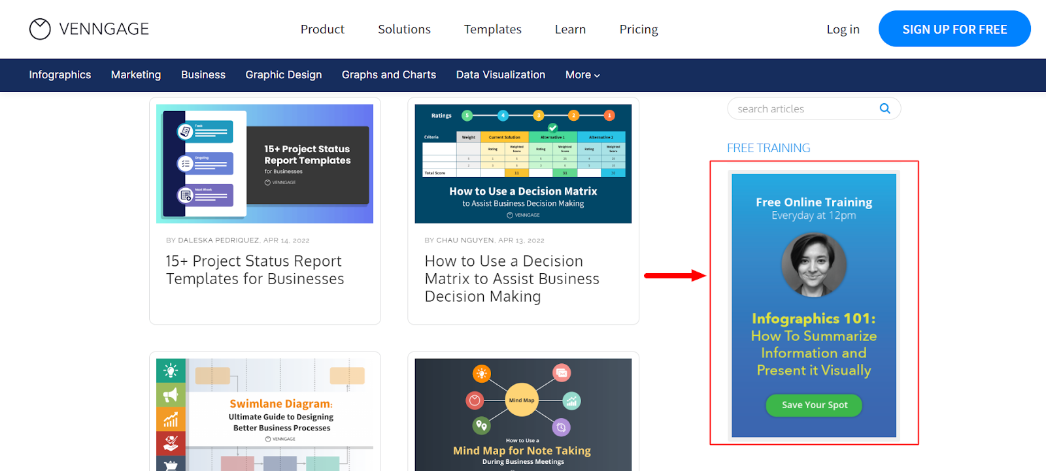The image size is (1046, 471).
Task: Click the 'Free Online Training' banner heading
Action: point(814,203)
